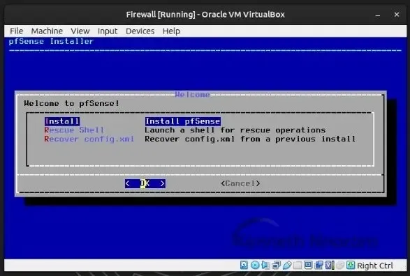Screen dimensions: 410x276
Task: Select the Rescue Shell option
Action: click(74, 130)
